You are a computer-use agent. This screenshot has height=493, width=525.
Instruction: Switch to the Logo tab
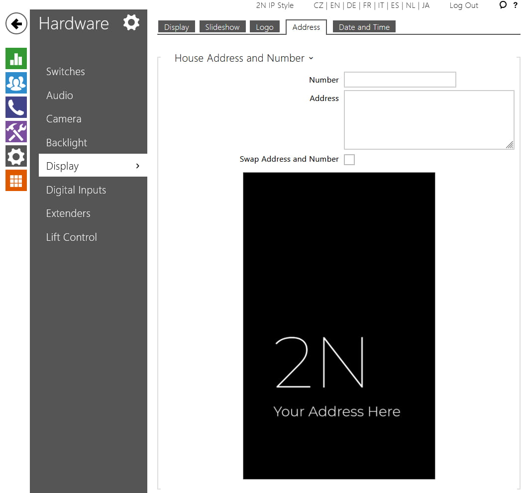pos(265,27)
